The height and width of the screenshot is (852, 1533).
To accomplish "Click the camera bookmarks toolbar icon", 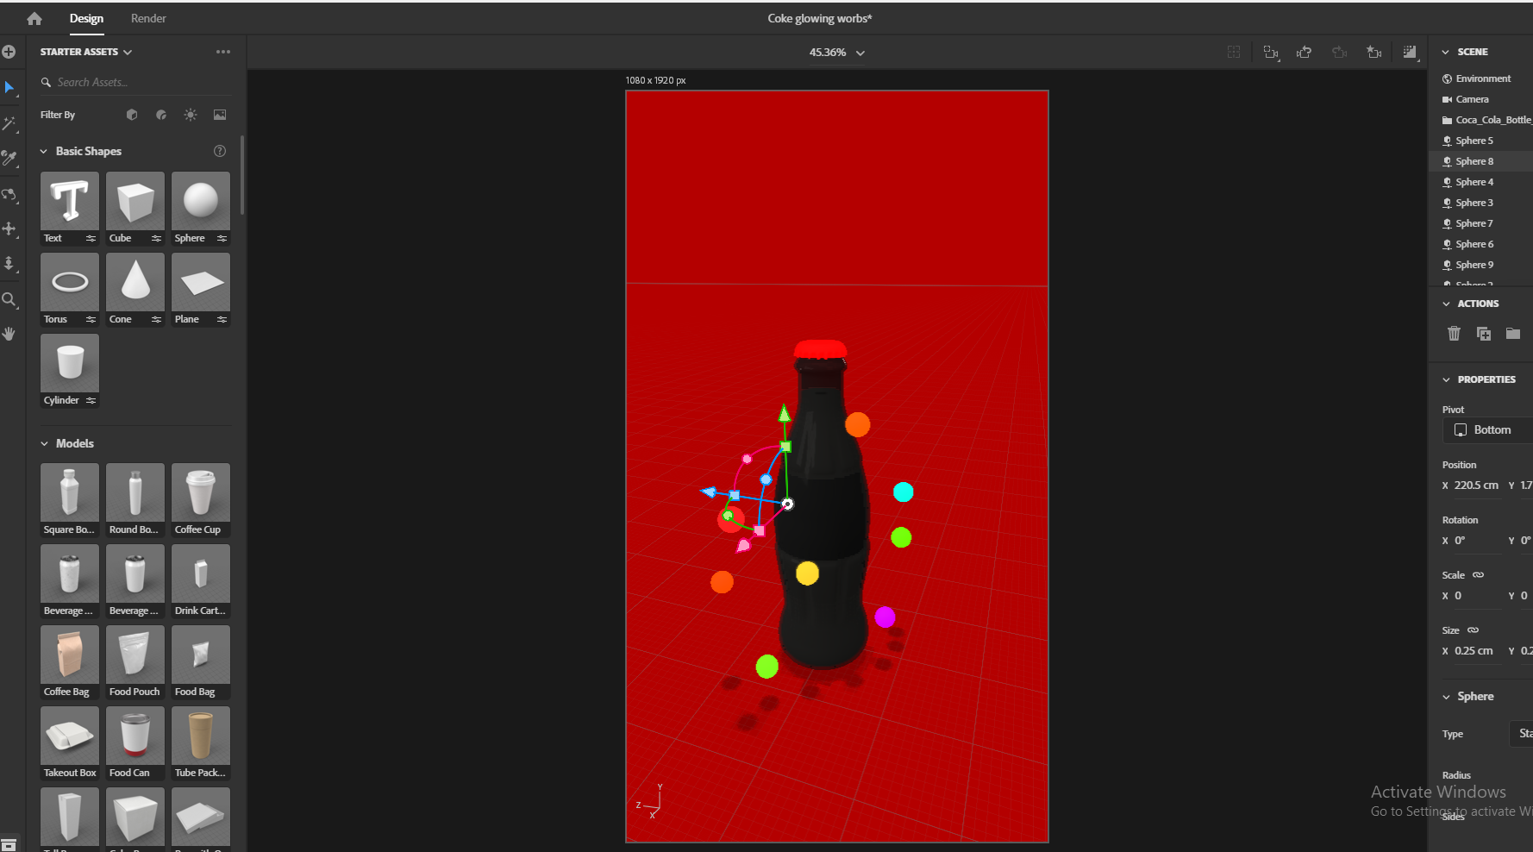I will tap(1374, 53).
